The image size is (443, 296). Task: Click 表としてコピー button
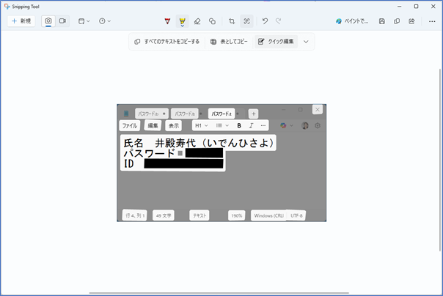[x=229, y=42]
